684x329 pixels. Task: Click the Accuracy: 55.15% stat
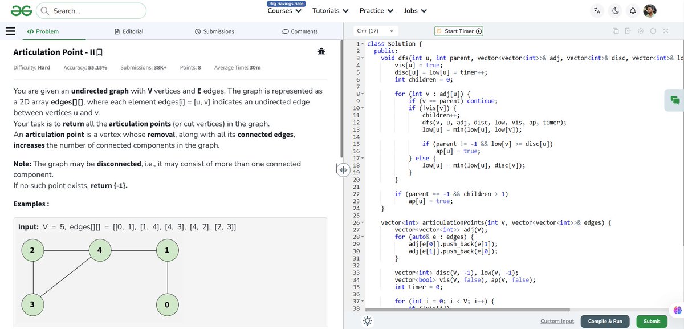[84, 68]
